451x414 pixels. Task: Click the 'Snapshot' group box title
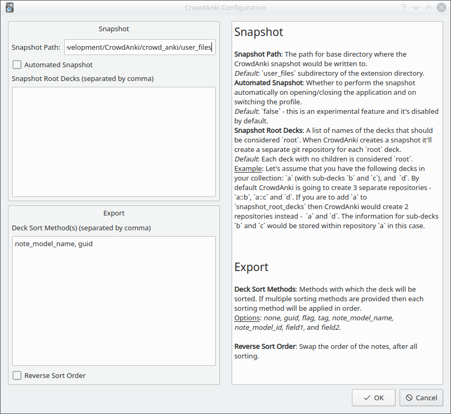[114, 29]
